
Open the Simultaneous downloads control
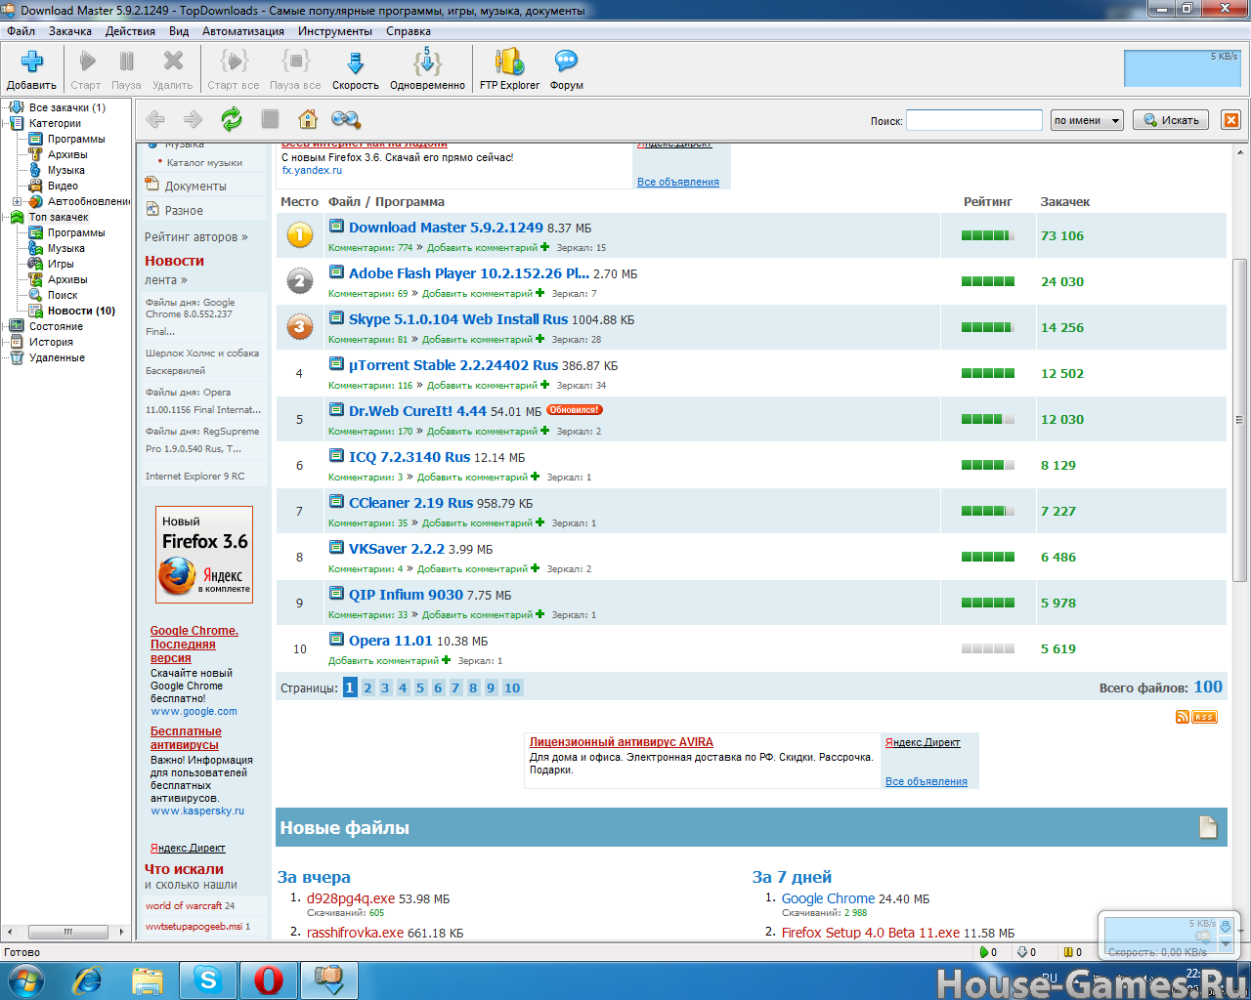point(427,70)
